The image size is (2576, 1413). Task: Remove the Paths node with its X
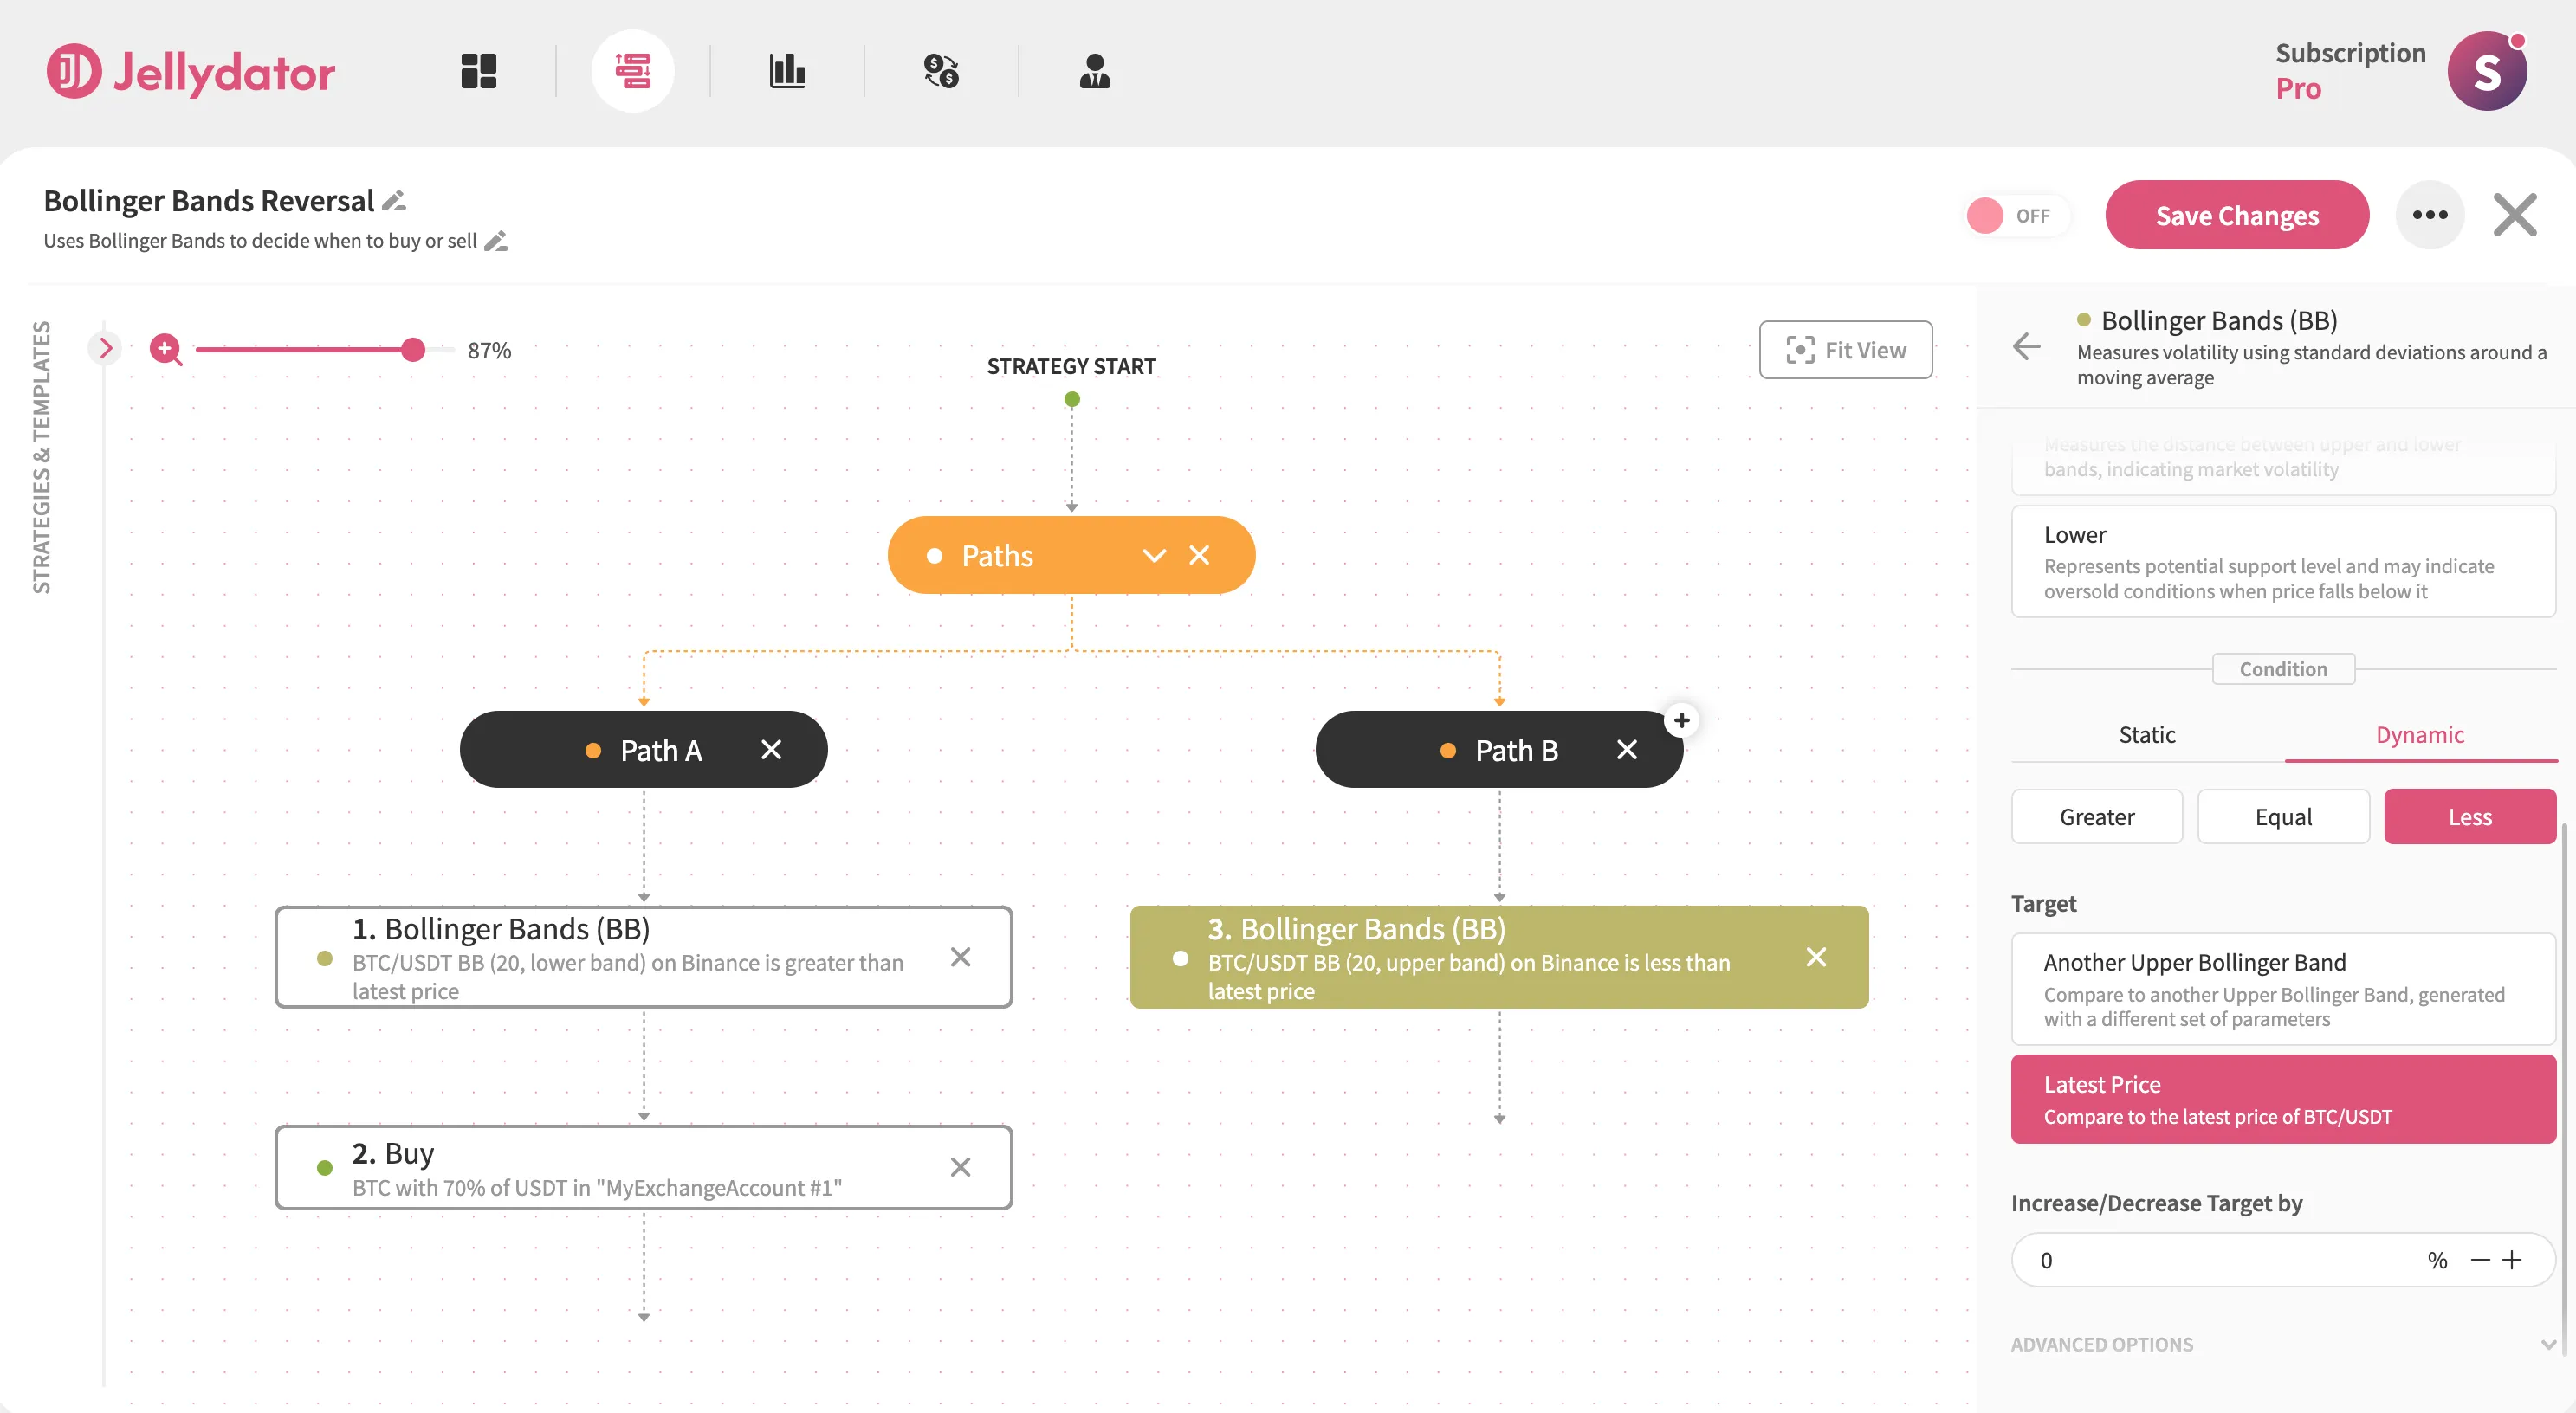point(1199,555)
